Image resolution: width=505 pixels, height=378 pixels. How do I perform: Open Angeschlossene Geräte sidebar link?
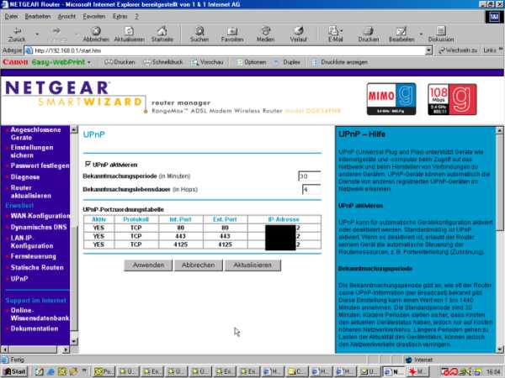pos(35,134)
